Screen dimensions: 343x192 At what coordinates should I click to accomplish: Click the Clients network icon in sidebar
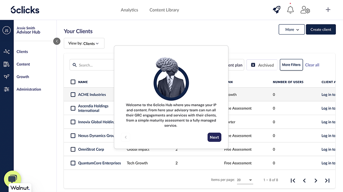[x=7, y=52]
